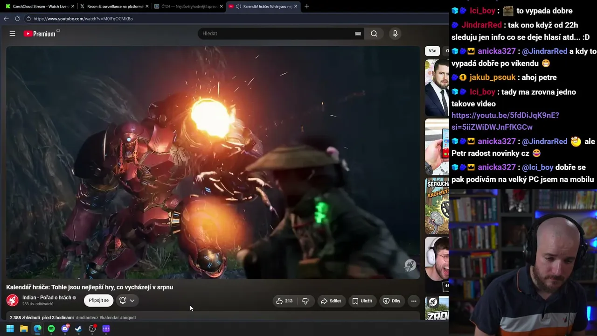Expand notification bell options dropdown

(x=132, y=301)
